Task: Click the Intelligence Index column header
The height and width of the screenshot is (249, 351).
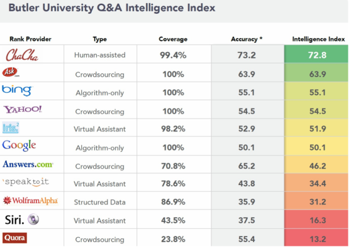Action: 318,39
